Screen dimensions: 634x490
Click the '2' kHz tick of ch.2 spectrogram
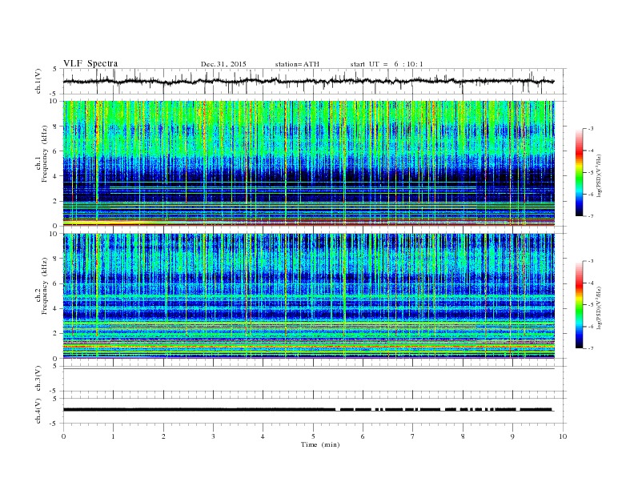click(56, 334)
